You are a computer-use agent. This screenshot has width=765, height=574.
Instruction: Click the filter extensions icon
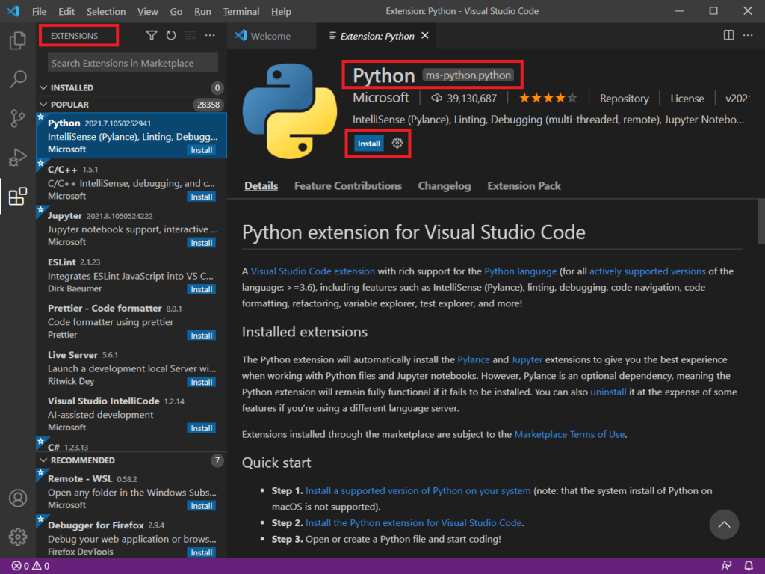(x=152, y=35)
